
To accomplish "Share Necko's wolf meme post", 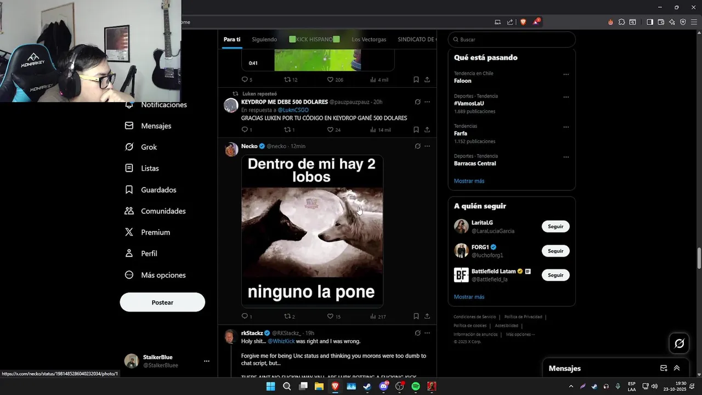I will point(427,317).
